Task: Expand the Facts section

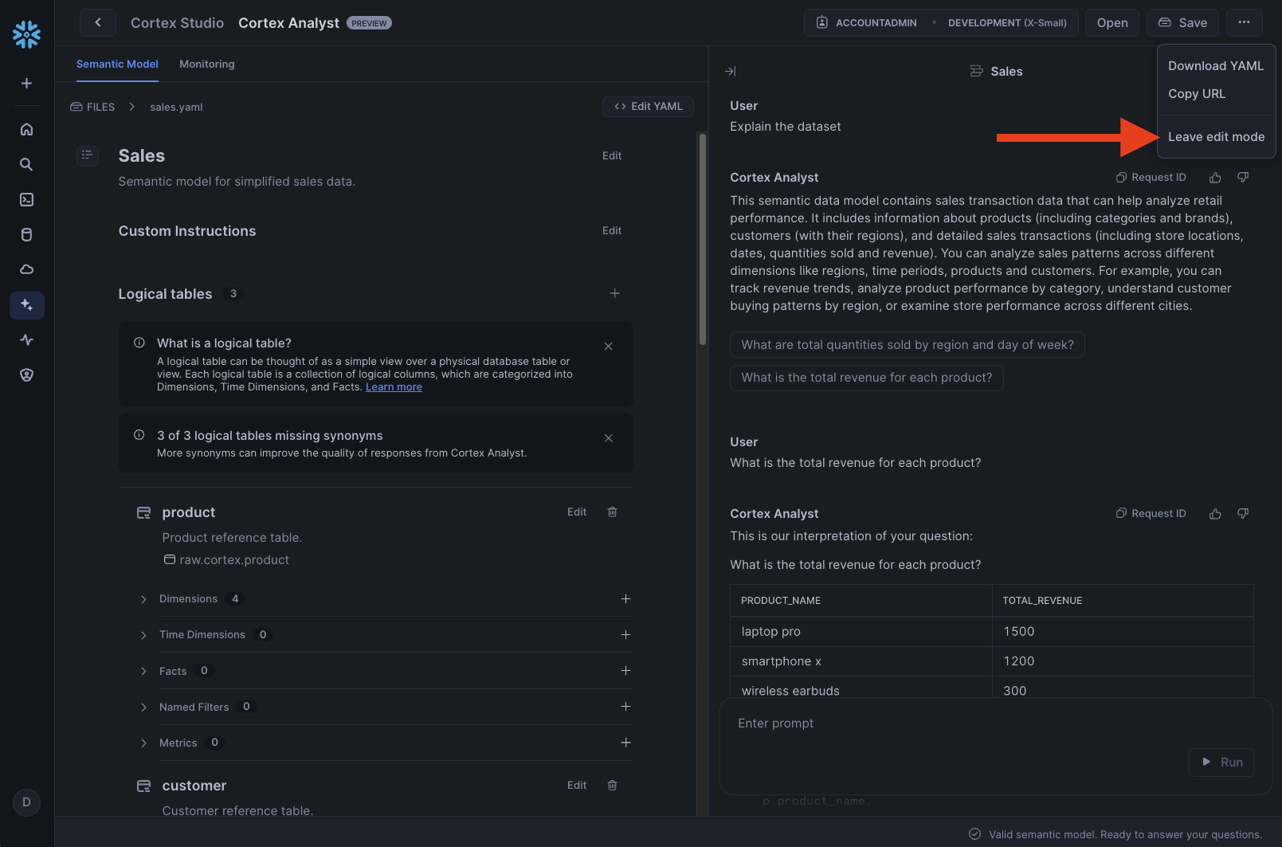Action: coord(143,672)
